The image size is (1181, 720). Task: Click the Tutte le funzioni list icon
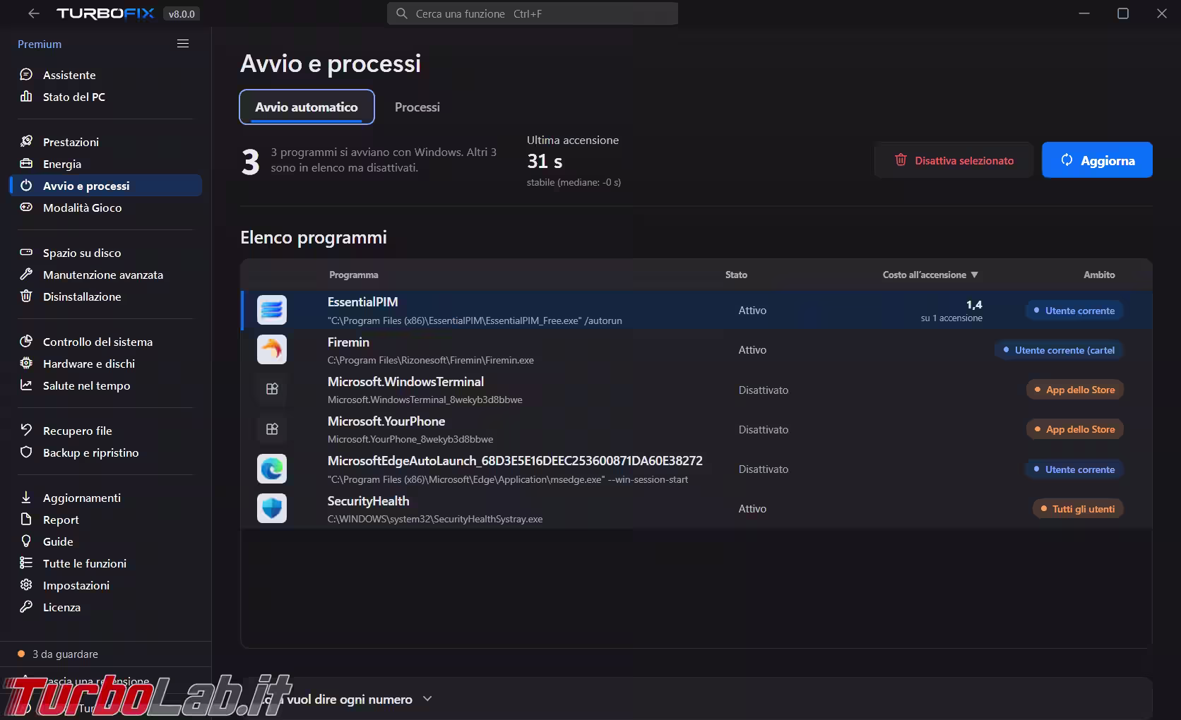tap(26, 563)
